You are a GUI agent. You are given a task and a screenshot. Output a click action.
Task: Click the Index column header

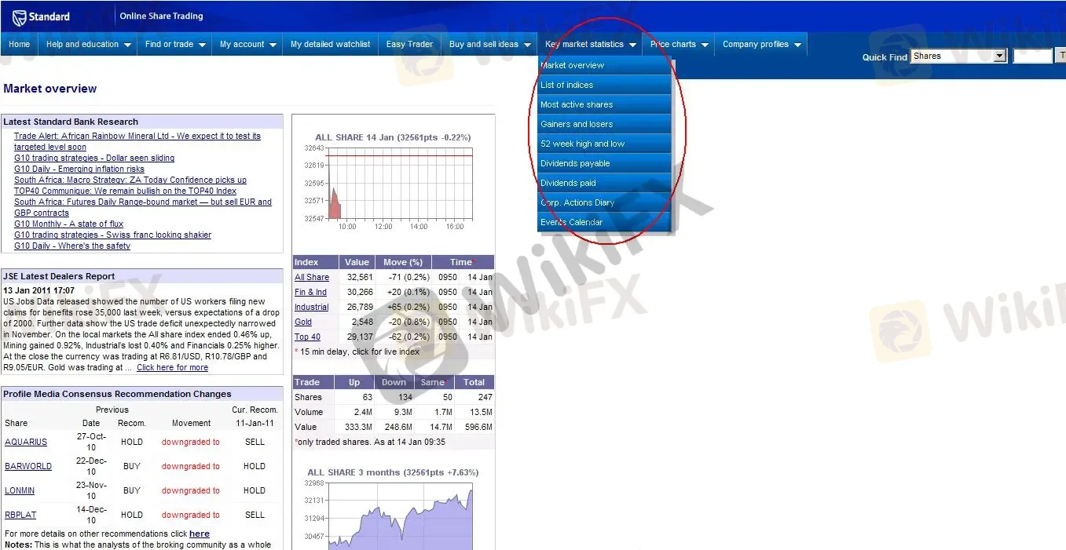(316, 262)
